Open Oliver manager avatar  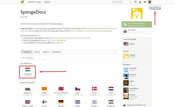click(126, 83)
